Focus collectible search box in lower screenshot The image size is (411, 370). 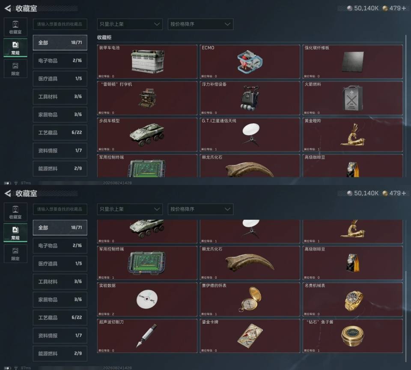click(60, 209)
